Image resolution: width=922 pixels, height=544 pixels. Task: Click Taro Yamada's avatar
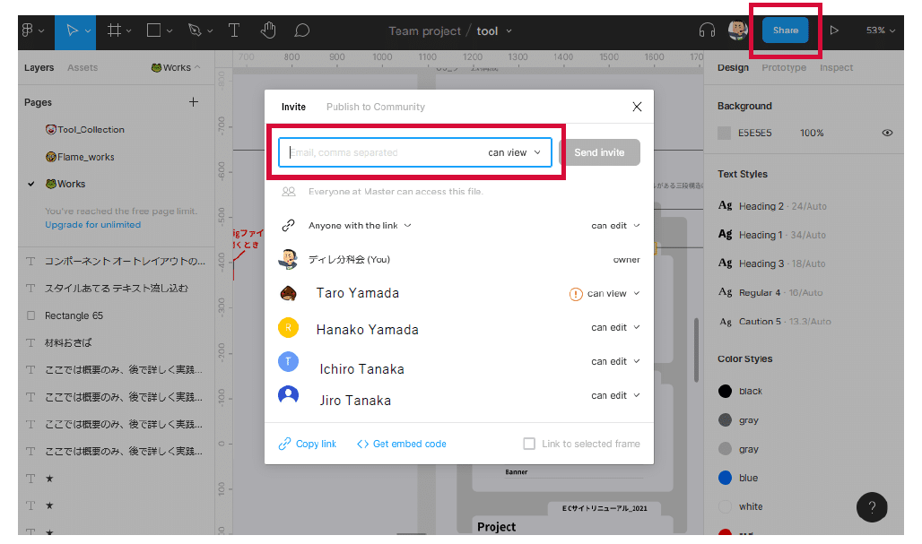pos(288,293)
